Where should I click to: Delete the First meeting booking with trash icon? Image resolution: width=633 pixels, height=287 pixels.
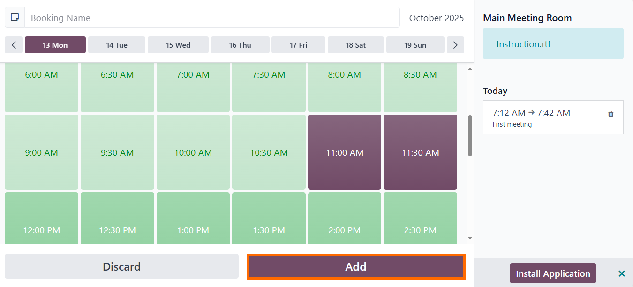610,114
